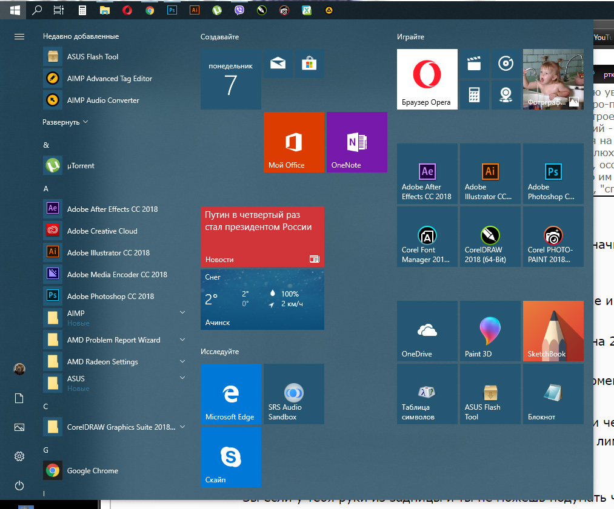Open the Блокнот tile
Image resolution: width=614 pixels, height=509 pixels.
(x=553, y=394)
